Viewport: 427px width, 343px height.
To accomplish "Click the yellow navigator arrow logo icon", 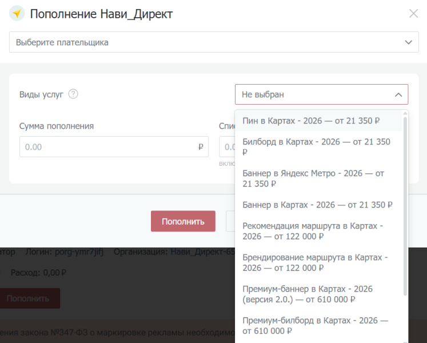I will (x=17, y=13).
